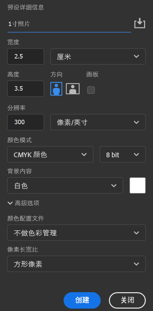This screenshot has height=311, width=153.
Task: Click the white background color swatch
Action: 138,185
